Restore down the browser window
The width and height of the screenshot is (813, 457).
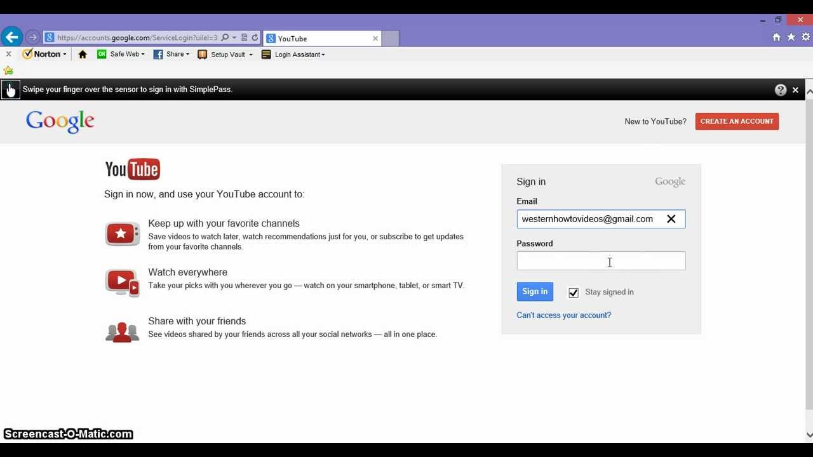[778, 20]
